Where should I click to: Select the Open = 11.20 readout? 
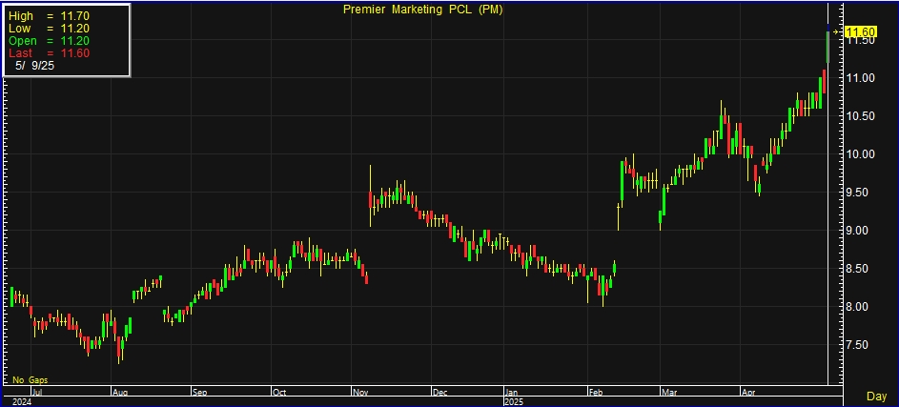click(x=49, y=41)
